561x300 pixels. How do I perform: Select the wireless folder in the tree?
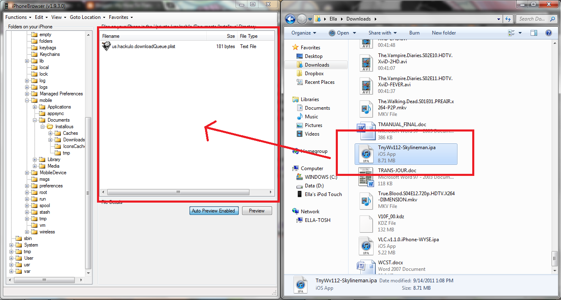click(47, 232)
